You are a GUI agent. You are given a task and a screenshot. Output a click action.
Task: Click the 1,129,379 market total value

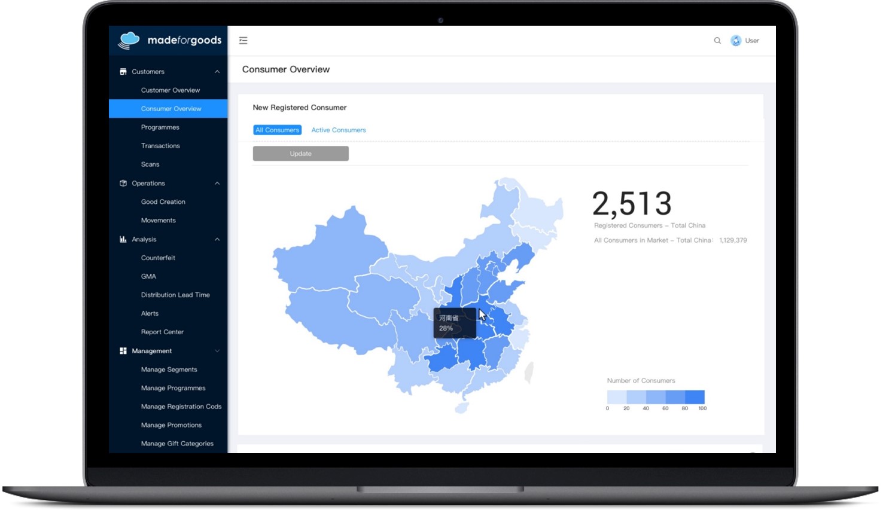[733, 240]
